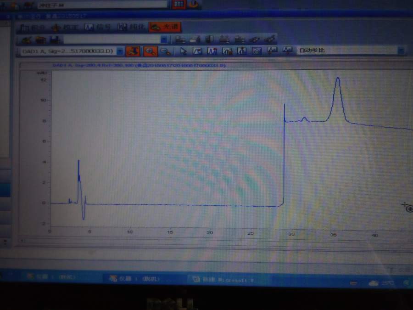Click the second-to-last method toolbar icon
Screen dimensions: 413x310
coord(254,39)
